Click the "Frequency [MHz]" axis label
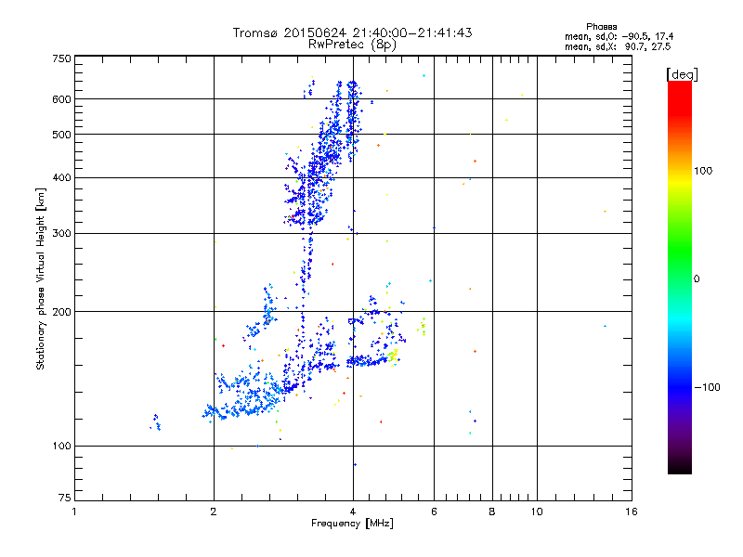The height and width of the screenshot is (557, 743). point(352,524)
